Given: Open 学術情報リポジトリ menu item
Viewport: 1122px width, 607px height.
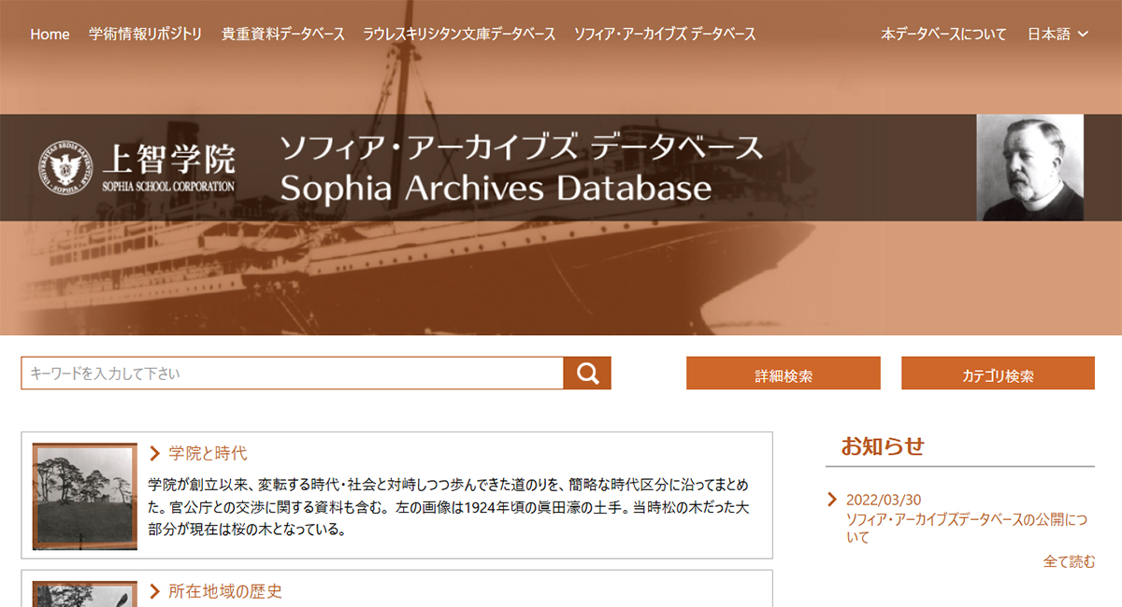Looking at the screenshot, I should (x=145, y=35).
